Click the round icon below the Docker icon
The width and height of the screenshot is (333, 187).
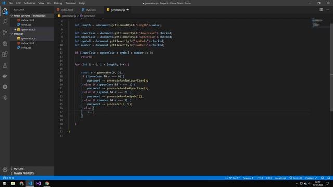(5, 87)
